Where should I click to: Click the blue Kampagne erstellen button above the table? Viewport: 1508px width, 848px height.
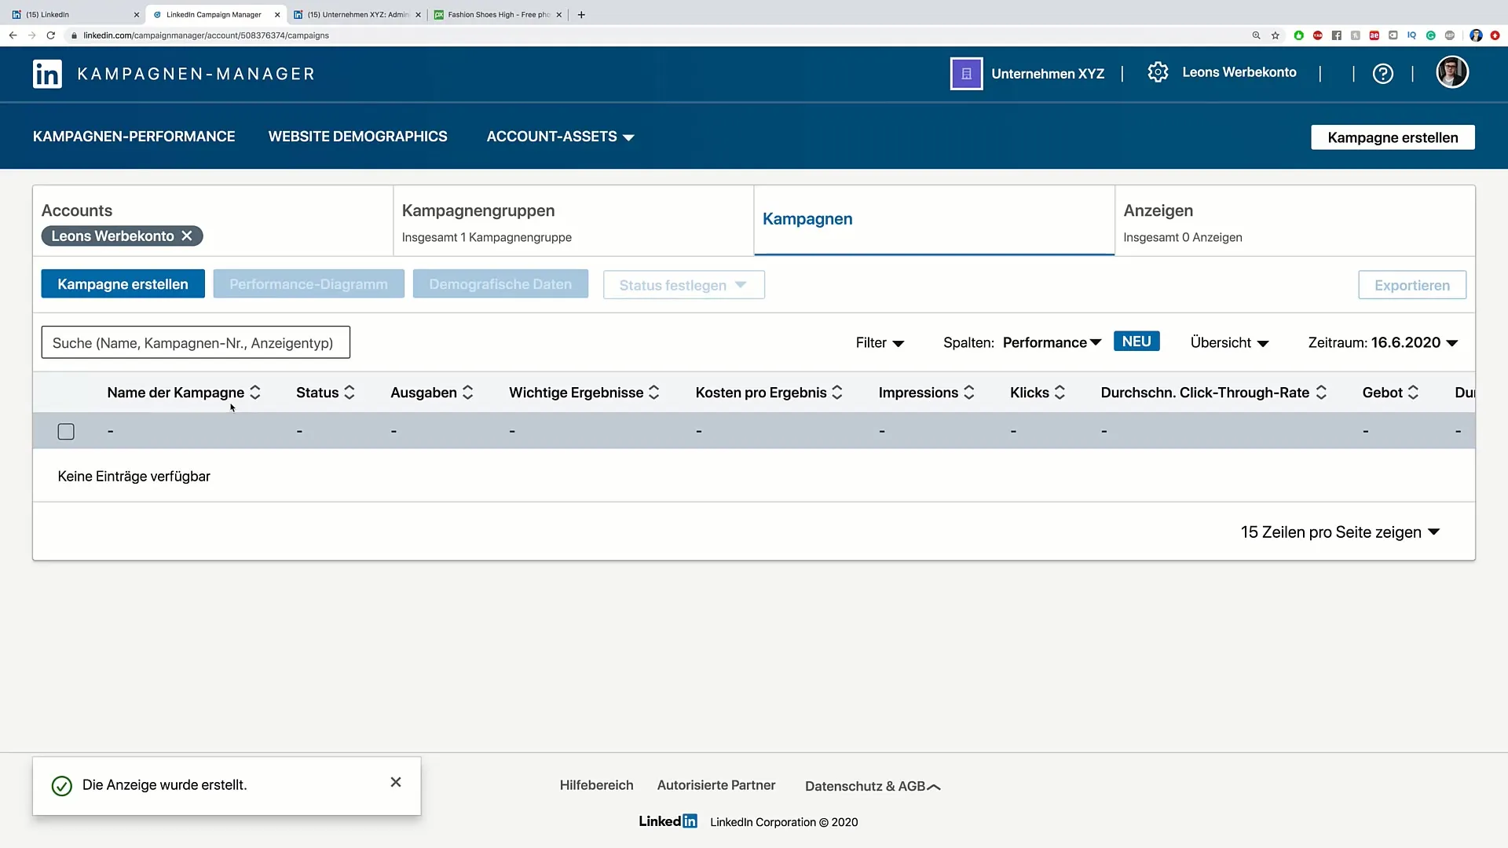123,284
